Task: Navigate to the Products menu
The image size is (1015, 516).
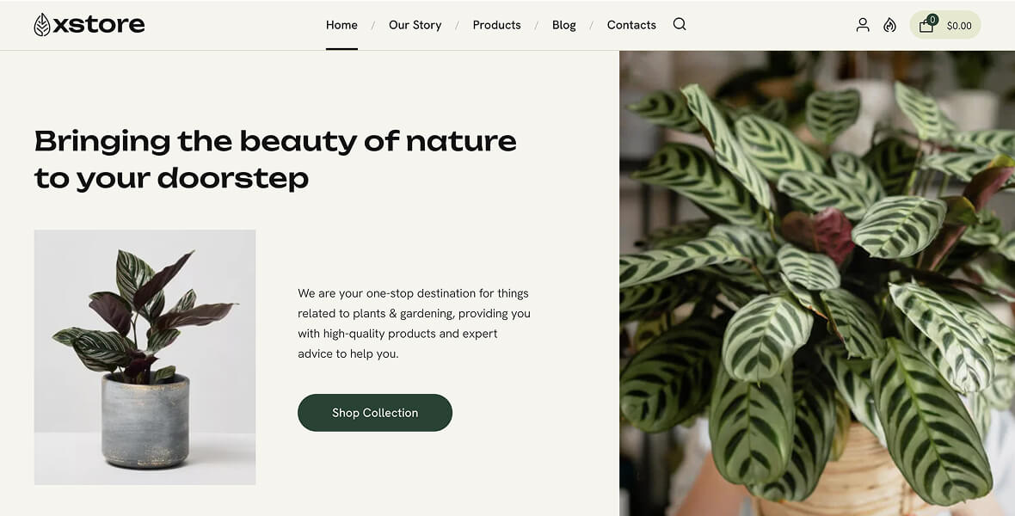Action: click(x=496, y=25)
